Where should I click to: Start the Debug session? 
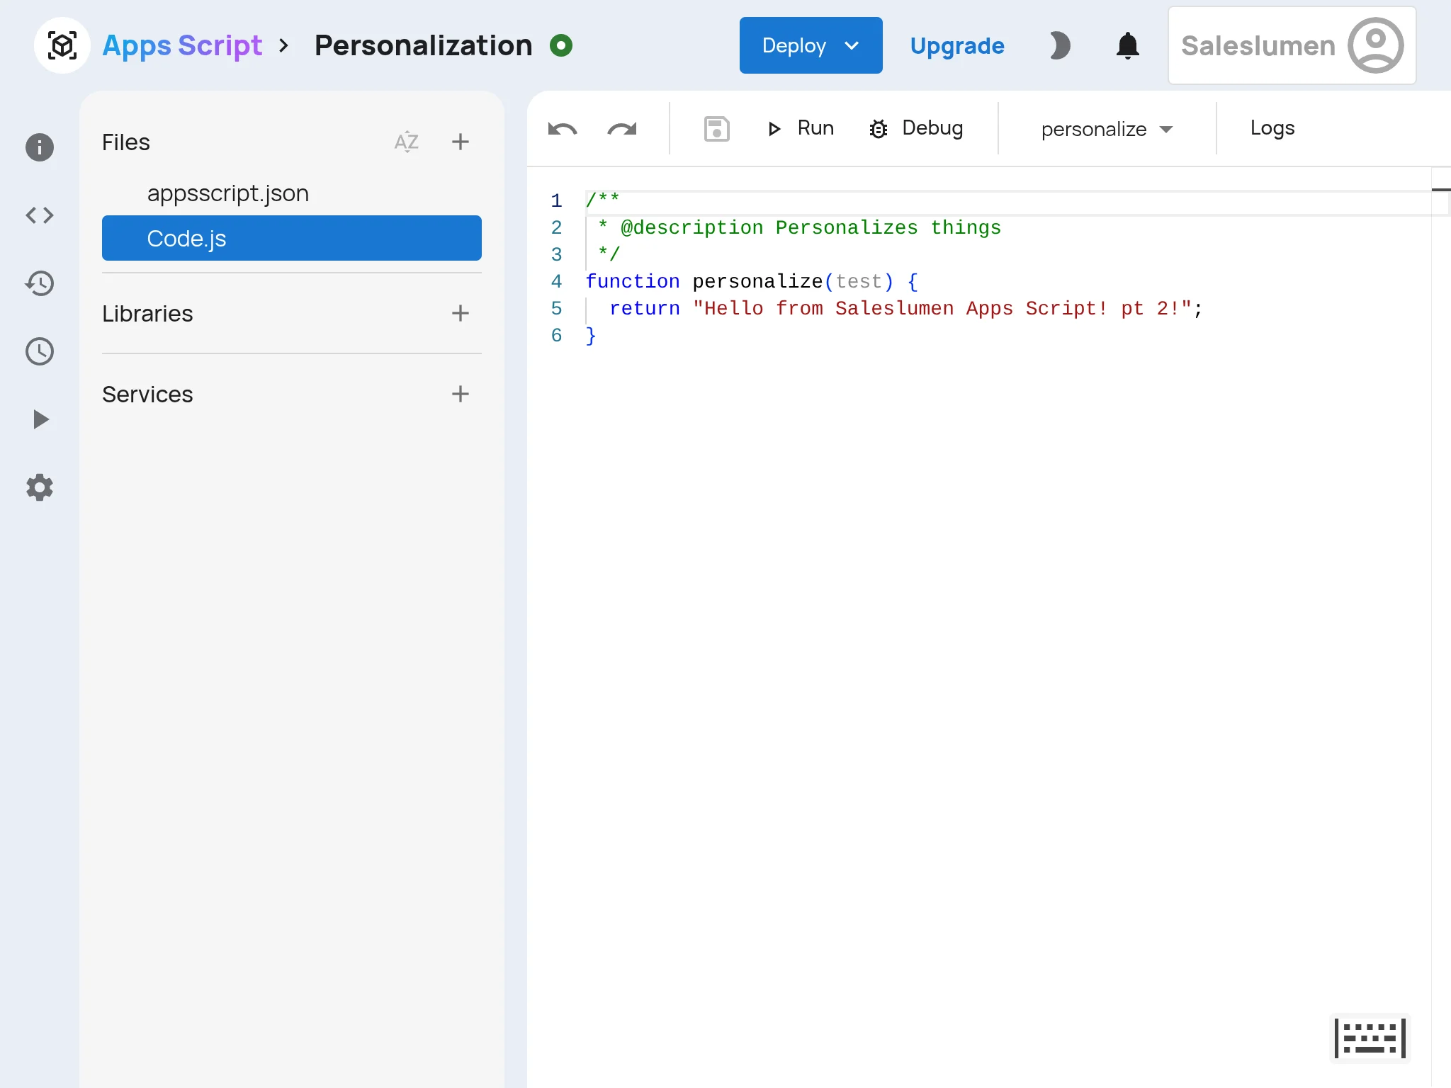[916, 128]
